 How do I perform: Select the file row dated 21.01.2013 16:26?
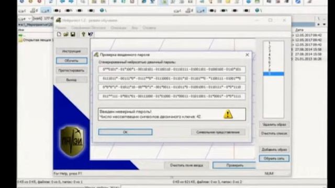[308, 59]
